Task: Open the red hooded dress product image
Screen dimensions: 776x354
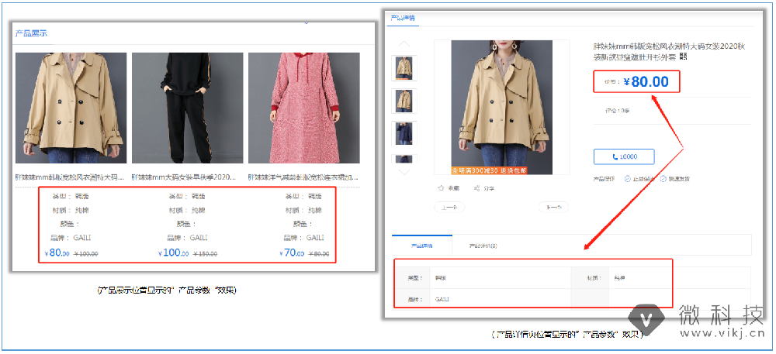Action: pos(303,108)
